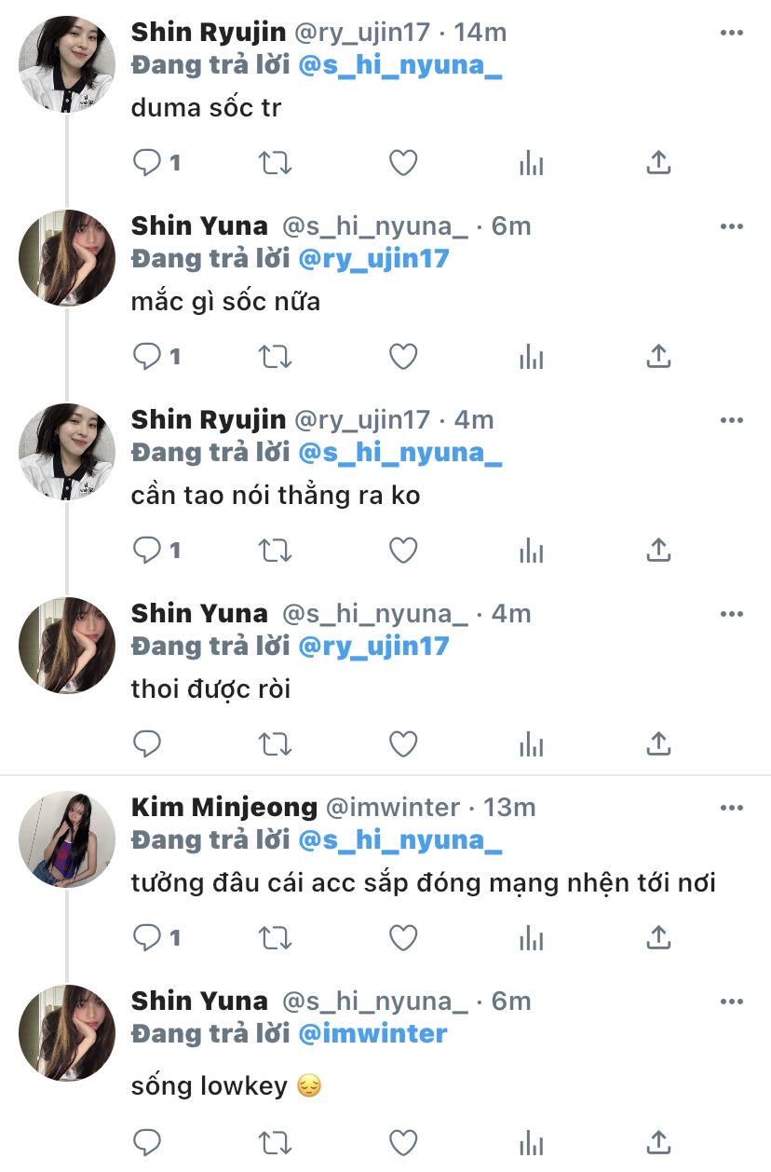This screenshot has width=771, height=1172.
Task: View analytics for "cần tao nói thẳng ra ko"
Action: point(531,551)
